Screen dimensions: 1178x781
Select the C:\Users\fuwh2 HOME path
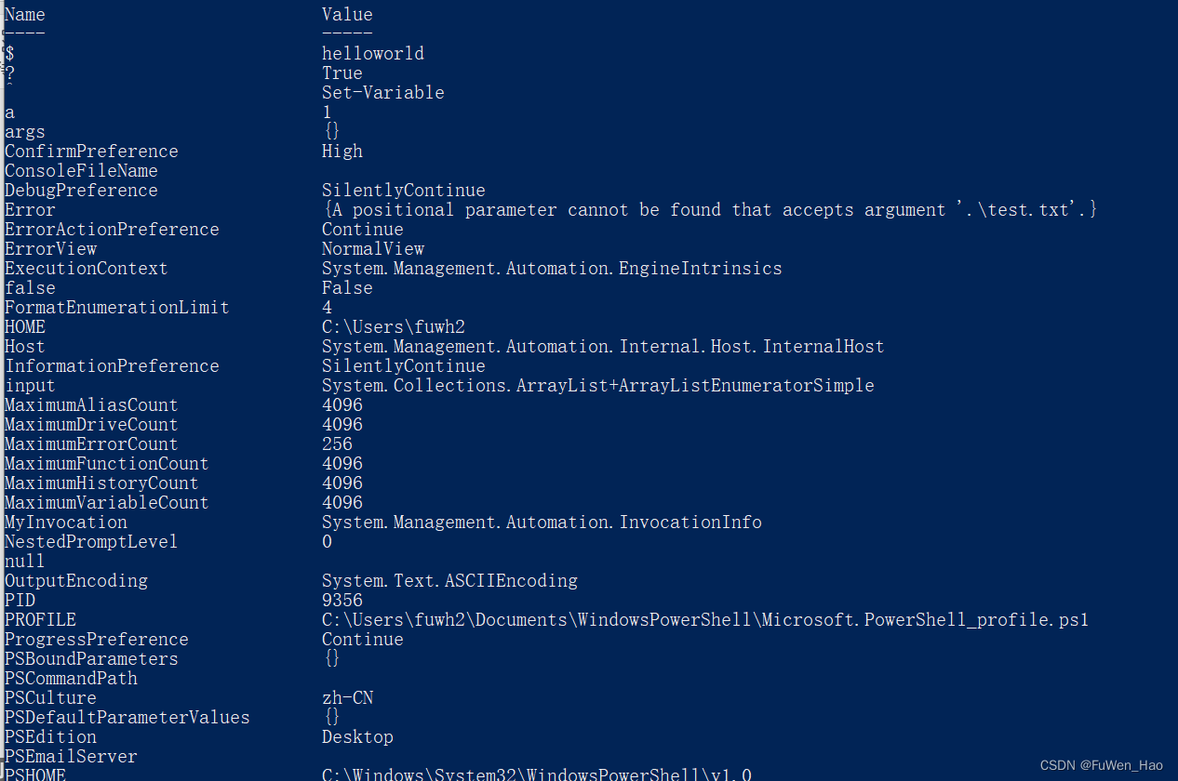tap(393, 327)
